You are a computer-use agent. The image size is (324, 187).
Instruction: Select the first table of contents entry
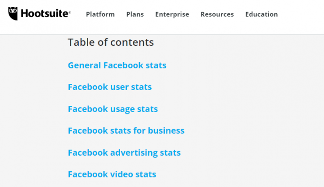(x=117, y=65)
